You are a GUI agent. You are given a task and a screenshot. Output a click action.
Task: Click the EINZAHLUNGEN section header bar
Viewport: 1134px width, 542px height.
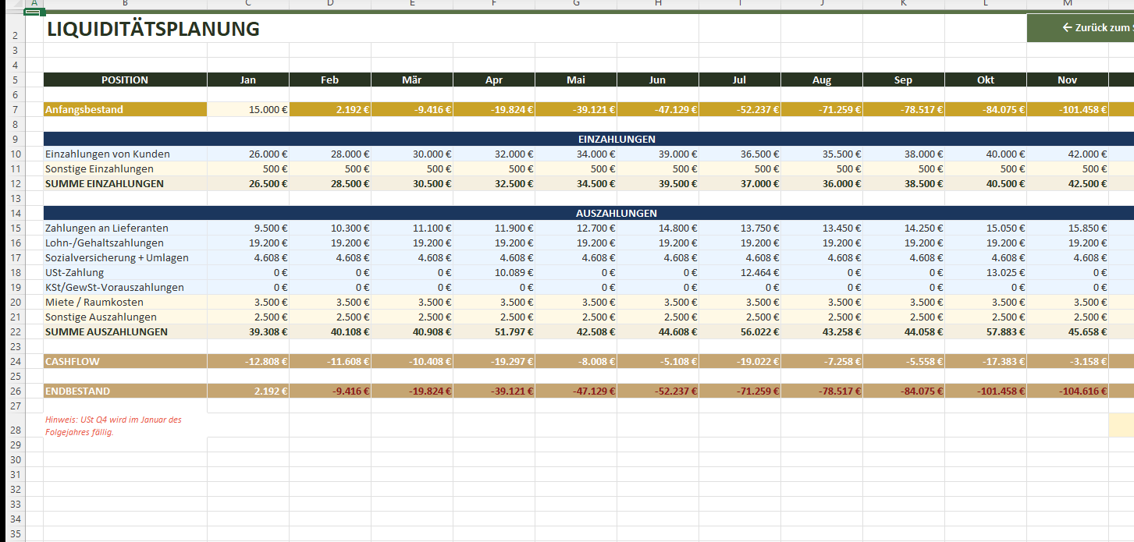[x=616, y=140]
